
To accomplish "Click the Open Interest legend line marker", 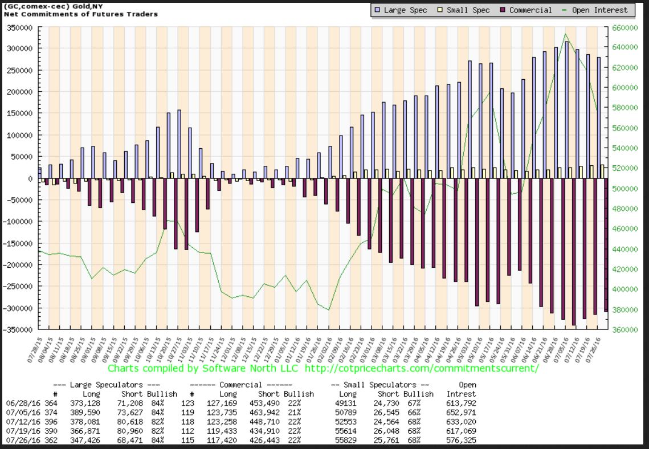I will (x=566, y=10).
